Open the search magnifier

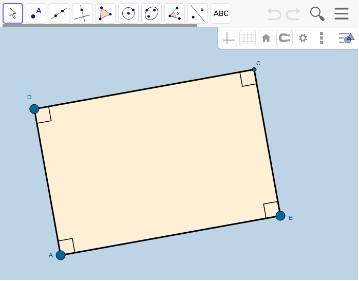(317, 14)
